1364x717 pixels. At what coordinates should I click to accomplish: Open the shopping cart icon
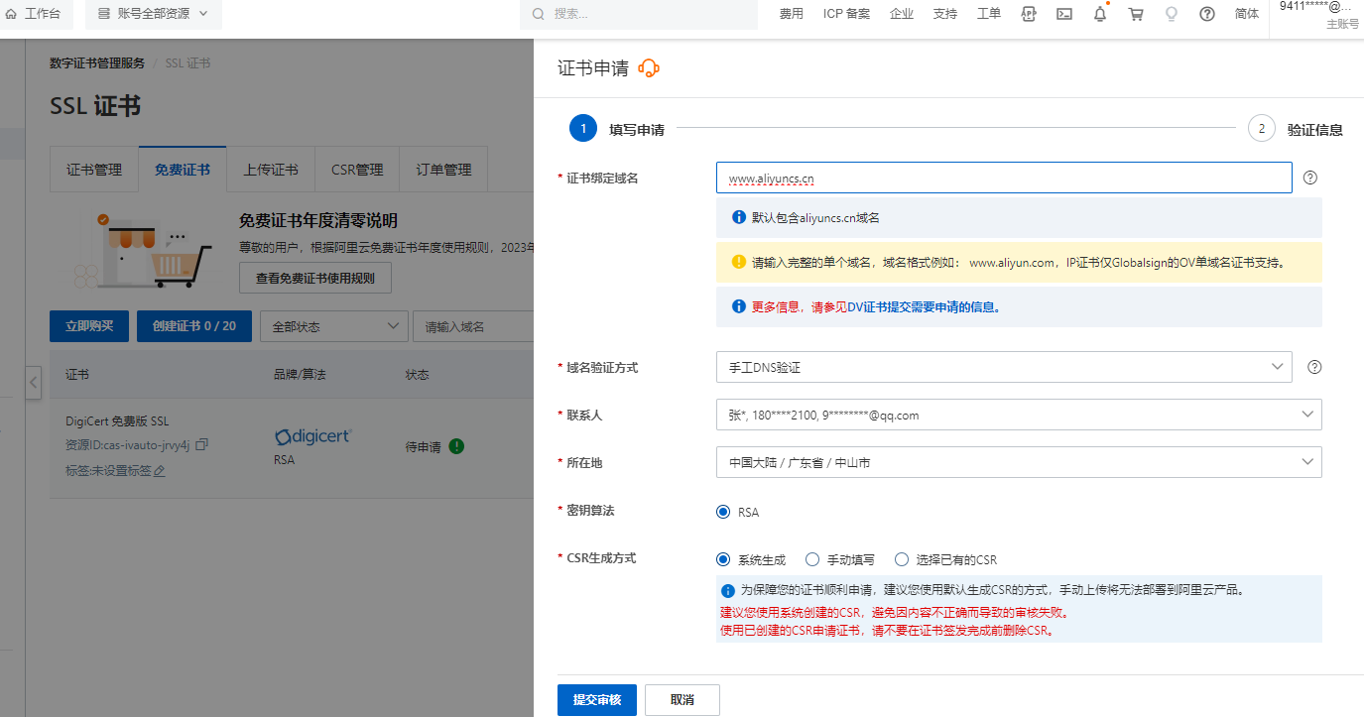(x=1136, y=14)
